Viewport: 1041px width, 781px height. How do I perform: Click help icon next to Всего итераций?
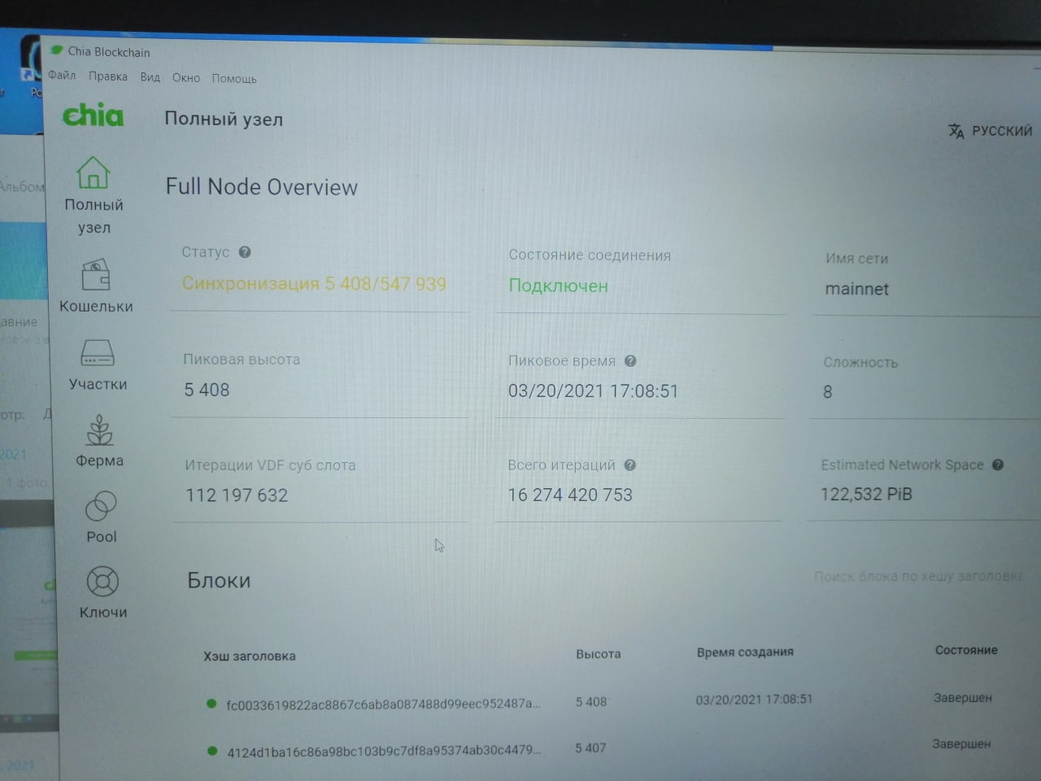point(629,465)
